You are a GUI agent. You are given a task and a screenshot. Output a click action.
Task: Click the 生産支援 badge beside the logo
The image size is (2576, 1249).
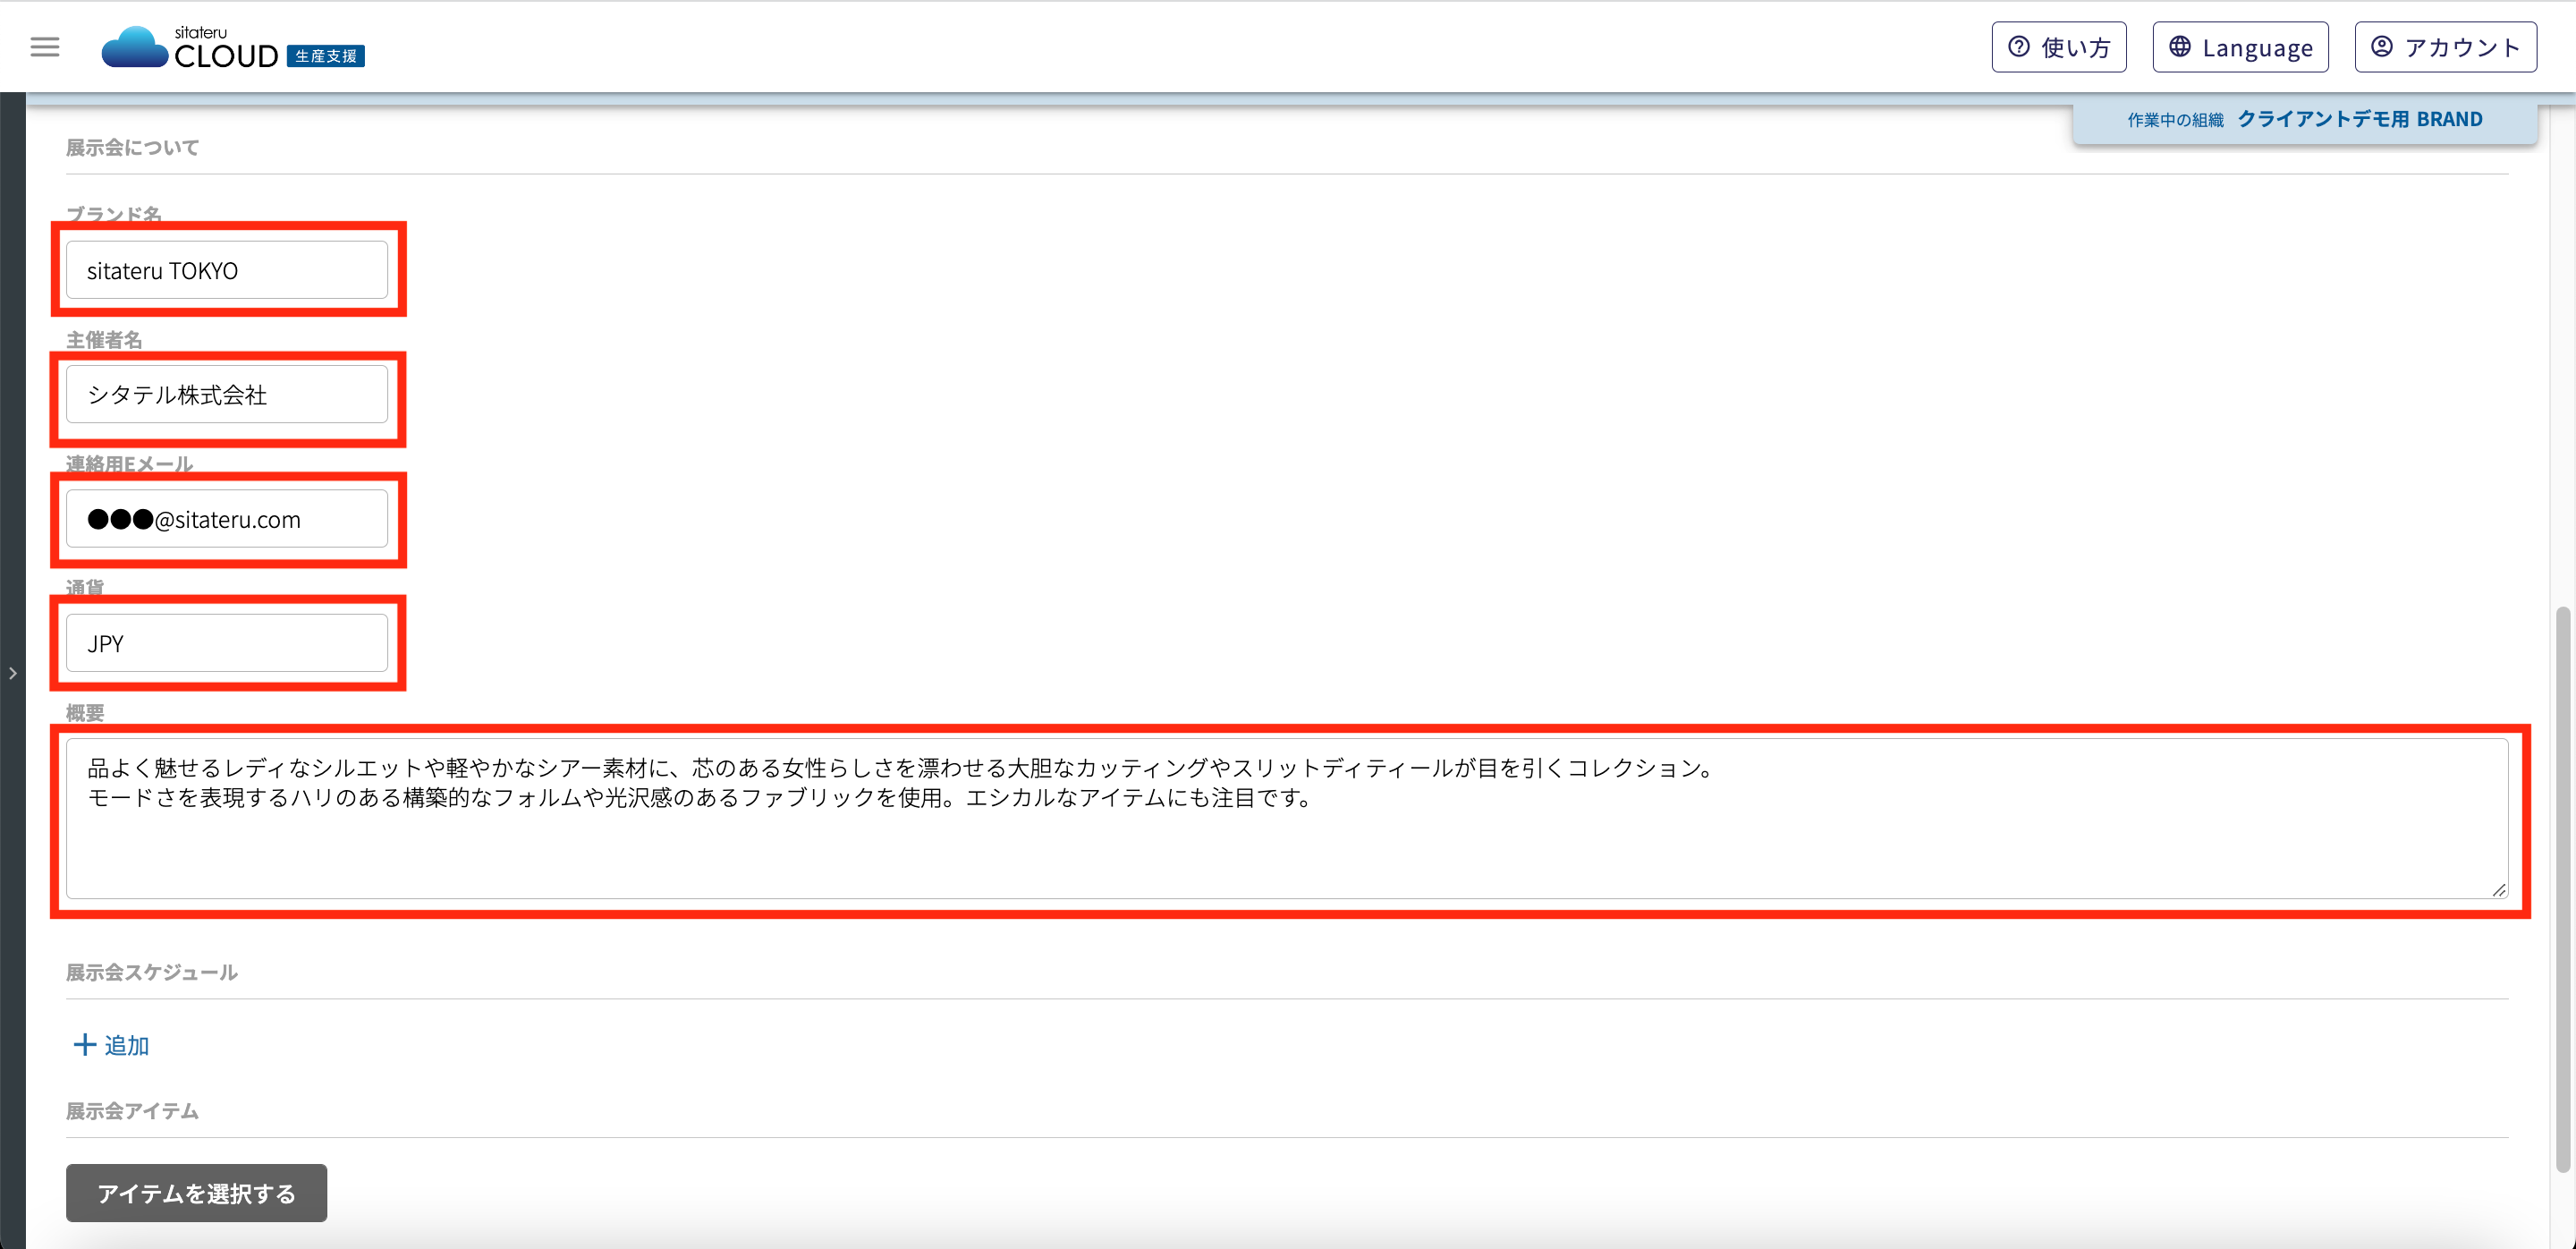click(x=326, y=56)
